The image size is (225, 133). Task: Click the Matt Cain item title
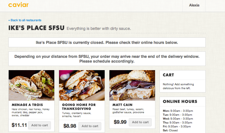tap(123, 105)
